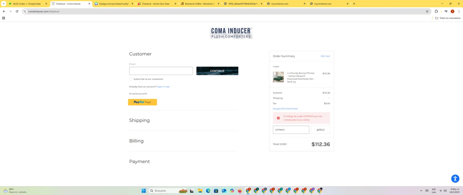The image size is (463, 195).
Task: Click the Sign in now link
Action: (x=163, y=87)
